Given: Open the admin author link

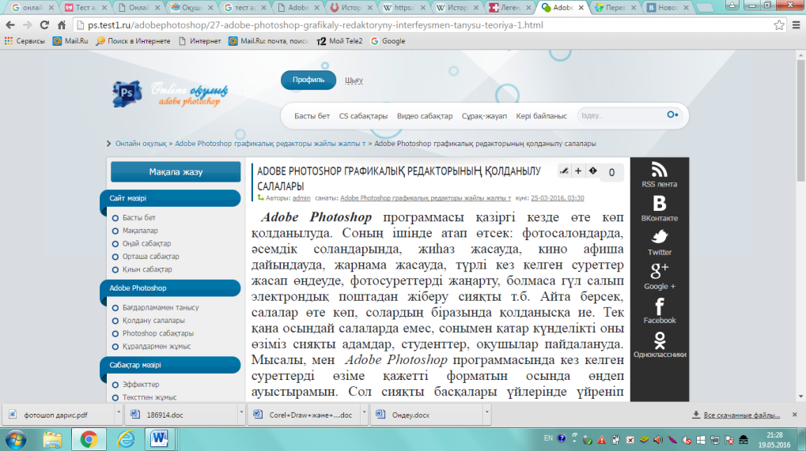Looking at the screenshot, I should coord(301,198).
